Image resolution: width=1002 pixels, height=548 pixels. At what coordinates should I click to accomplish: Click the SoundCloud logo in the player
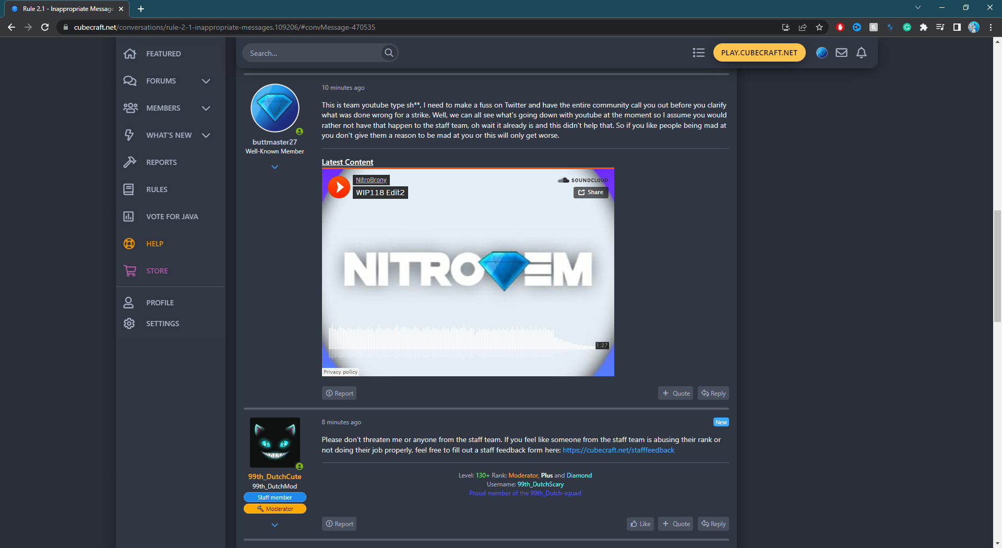[582, 180]
